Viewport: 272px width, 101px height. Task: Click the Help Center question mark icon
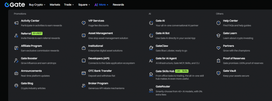pos(218,23)
